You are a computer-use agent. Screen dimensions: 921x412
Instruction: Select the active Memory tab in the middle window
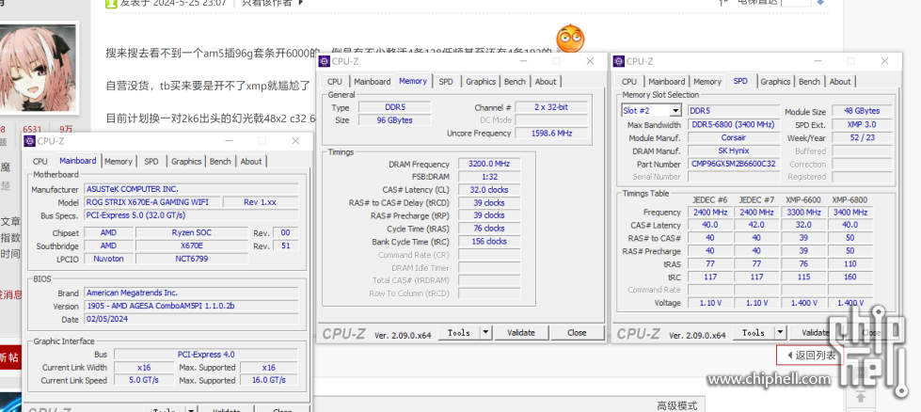(x=413, y=81)
